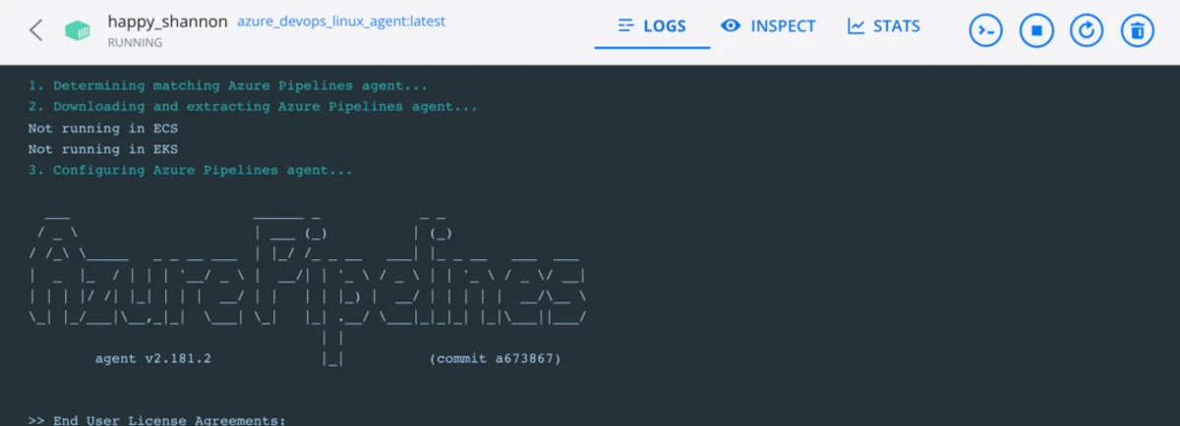Viewport: 1180px width, 426px height.
Task: Open the azure_devops_linux_agent:latest image link
Action: coord(341,21)
